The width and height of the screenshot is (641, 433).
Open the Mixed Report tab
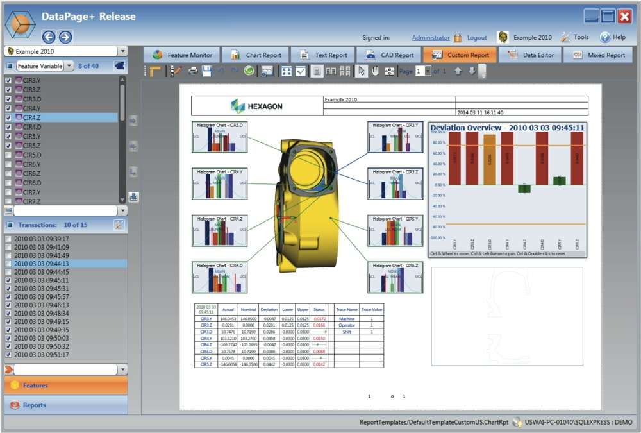pyautogui.click(x=598, y=55)
